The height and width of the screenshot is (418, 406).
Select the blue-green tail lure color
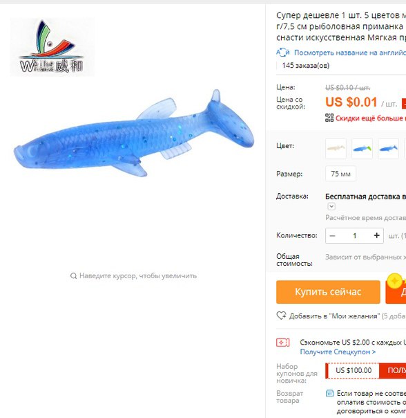point(362,149)
